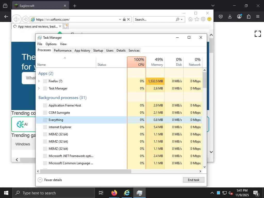Open IE Tools gear icon
The width and height of the screenshot is (264, 198).
tap(203, 19)
